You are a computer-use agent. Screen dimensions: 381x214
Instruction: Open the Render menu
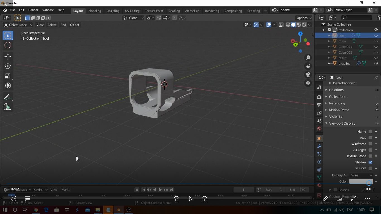point(33,10)
